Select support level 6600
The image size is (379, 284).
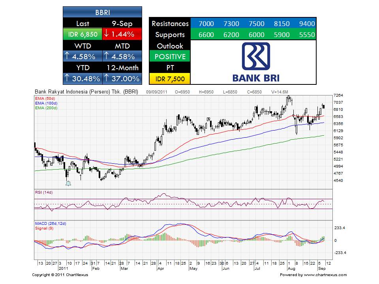(206, 35)
